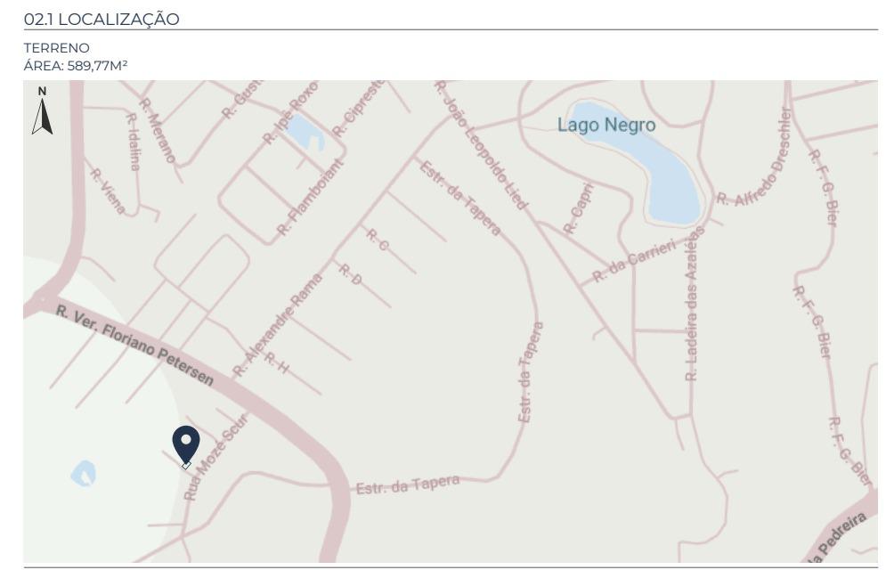Screen dimensions: 886x570
Task: Click the R. Alexandre Rama street label
Action: coord(278,325)
